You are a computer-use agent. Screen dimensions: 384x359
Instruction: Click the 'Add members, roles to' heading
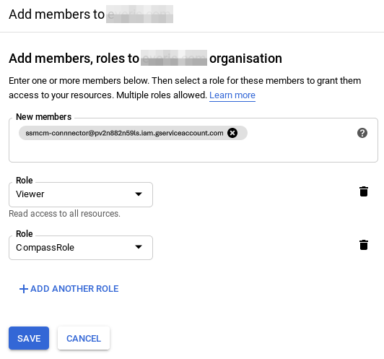(74, 59)
